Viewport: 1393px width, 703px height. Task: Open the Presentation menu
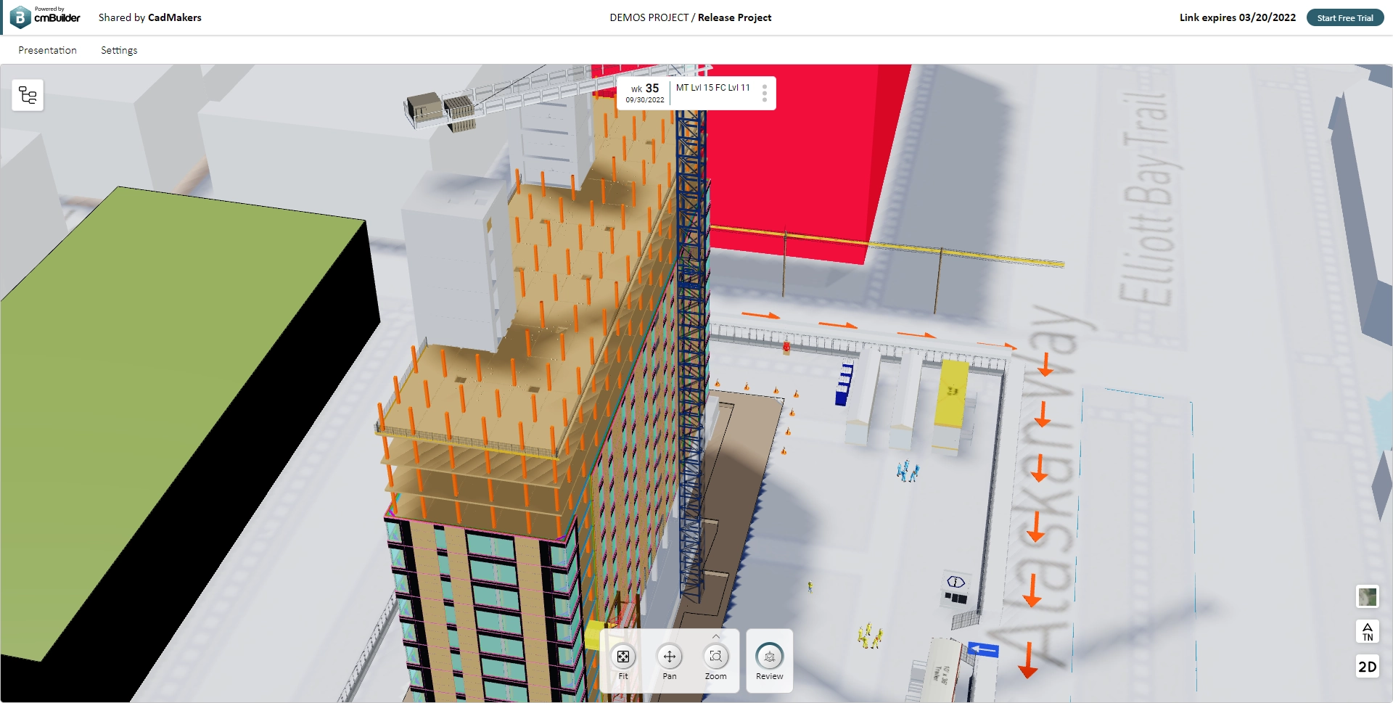click(48, 50)
